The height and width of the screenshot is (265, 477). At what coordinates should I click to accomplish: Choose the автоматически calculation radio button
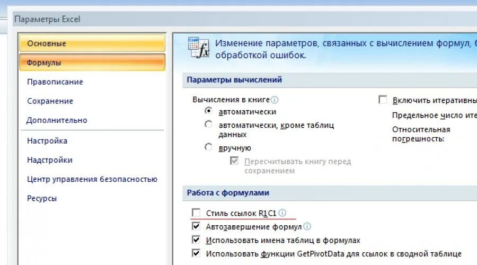pos(208,111)
